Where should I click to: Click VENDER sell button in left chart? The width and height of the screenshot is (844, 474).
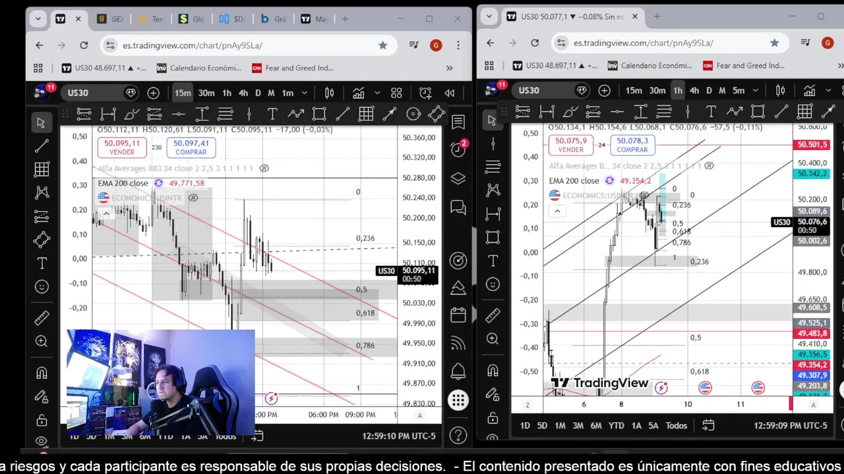(121, 147)
